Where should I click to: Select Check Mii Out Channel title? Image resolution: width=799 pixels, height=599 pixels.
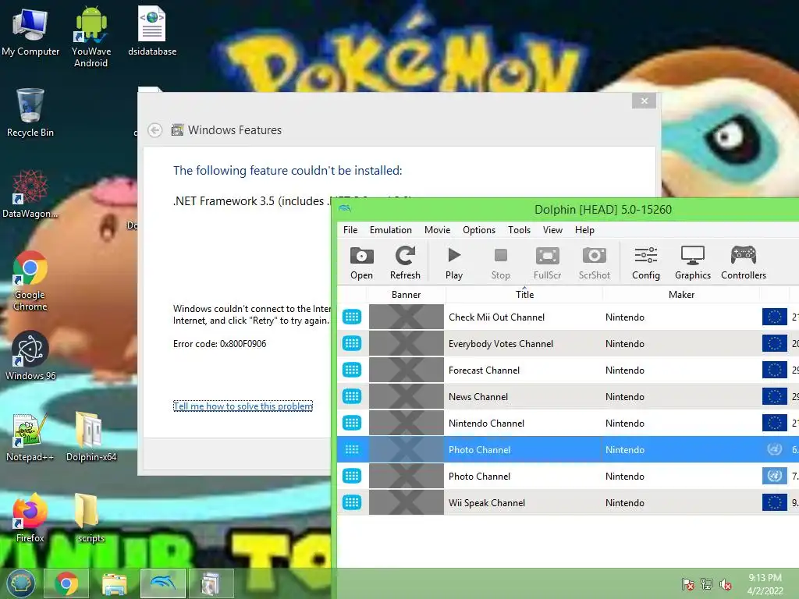[x=496, y=317]
